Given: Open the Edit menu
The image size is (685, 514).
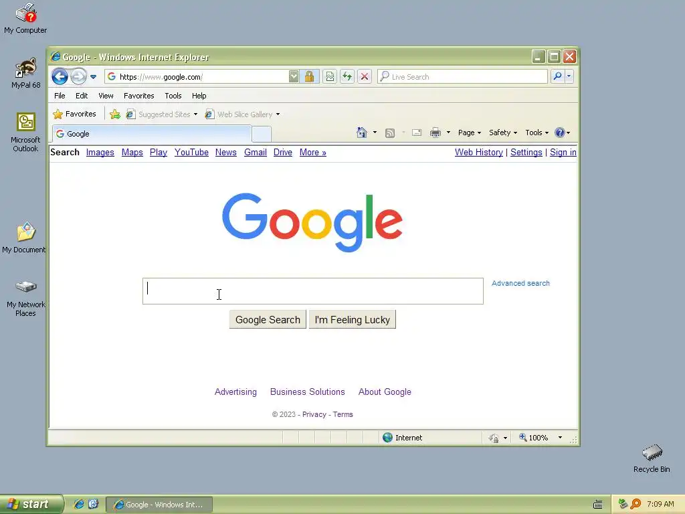Looking at the screenshot, I should point(81,96).
